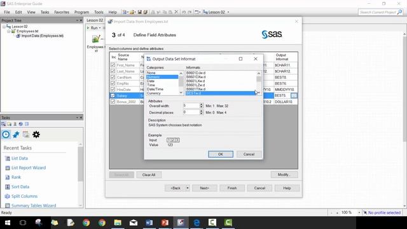Show favorite tasks using the star icon
This screenshot has width=407, height=229.
[x=16, y=134]
